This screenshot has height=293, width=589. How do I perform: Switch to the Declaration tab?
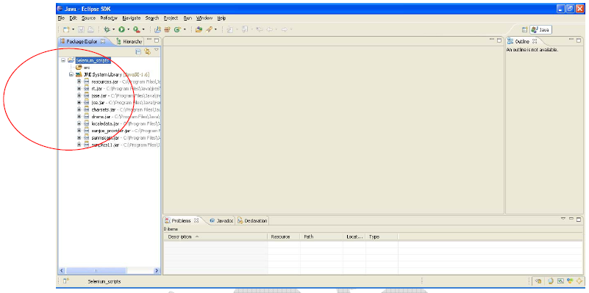(252, 221)
